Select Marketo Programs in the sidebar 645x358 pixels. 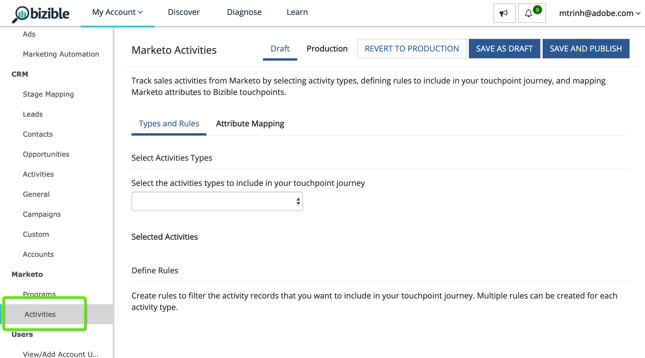[39, 294]
